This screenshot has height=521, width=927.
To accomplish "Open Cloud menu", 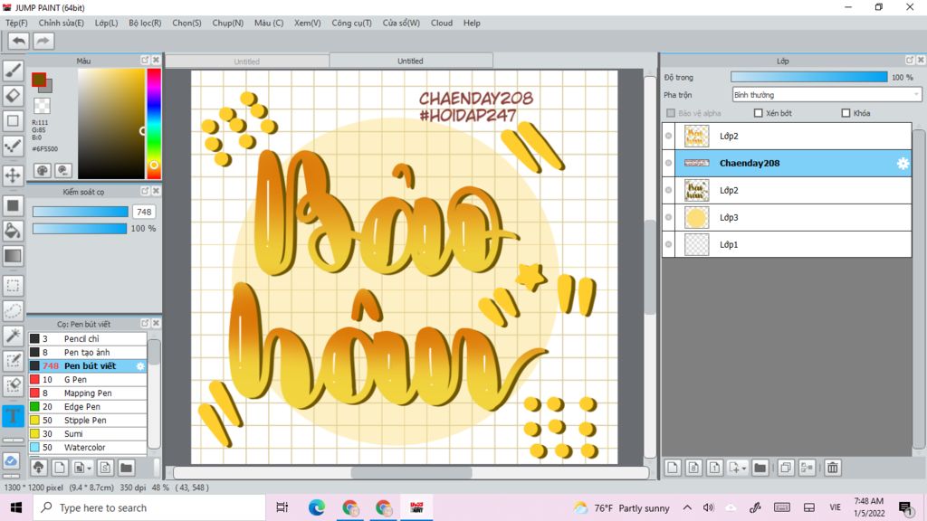I will pos(442,23).
